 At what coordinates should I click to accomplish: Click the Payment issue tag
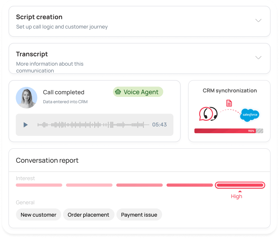pos(139,215)
